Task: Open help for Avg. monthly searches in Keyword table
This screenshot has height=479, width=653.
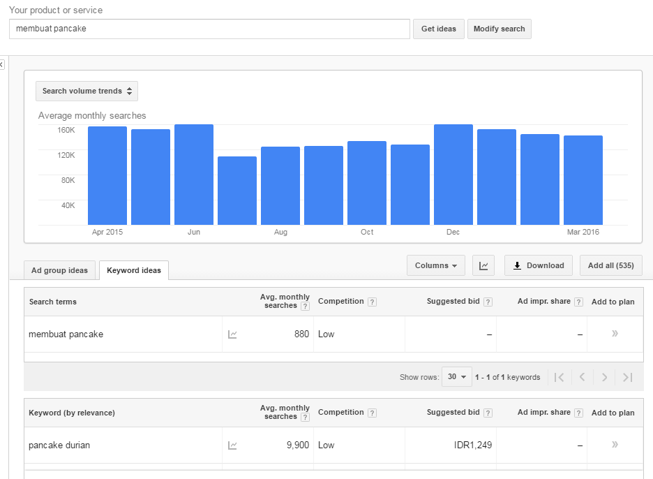Action: [306, 418]
